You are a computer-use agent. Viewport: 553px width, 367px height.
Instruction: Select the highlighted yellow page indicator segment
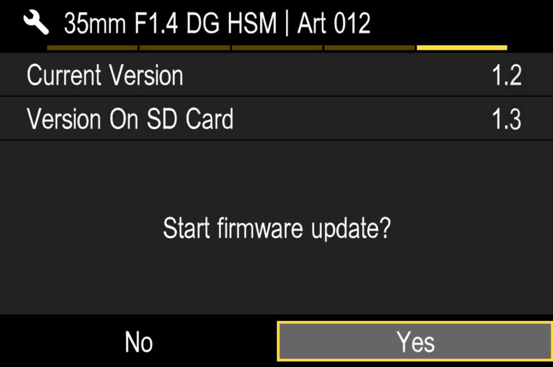click(462, 48)
